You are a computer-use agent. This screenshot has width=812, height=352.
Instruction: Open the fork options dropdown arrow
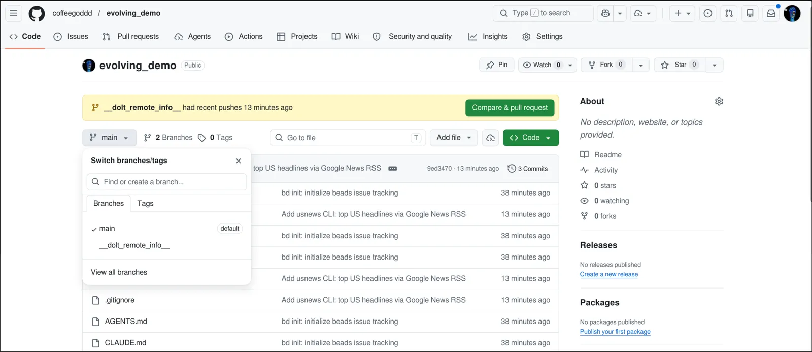click(x=641, y=65)
